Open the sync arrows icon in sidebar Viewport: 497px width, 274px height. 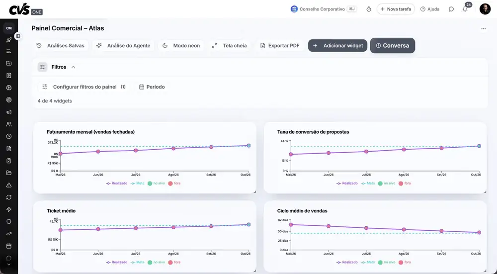click(9, 197)
